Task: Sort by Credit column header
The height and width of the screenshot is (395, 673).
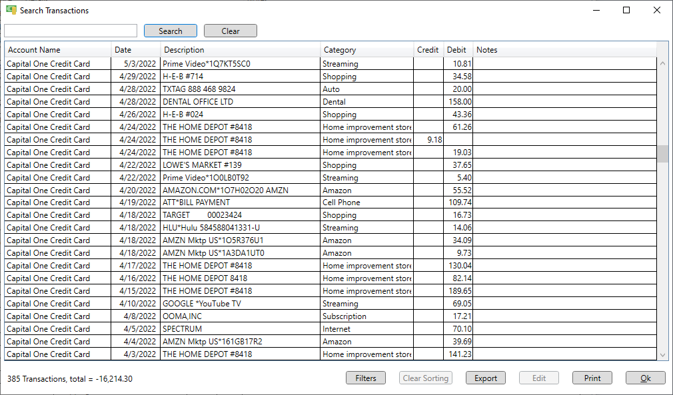Action: tap(428, 50)
